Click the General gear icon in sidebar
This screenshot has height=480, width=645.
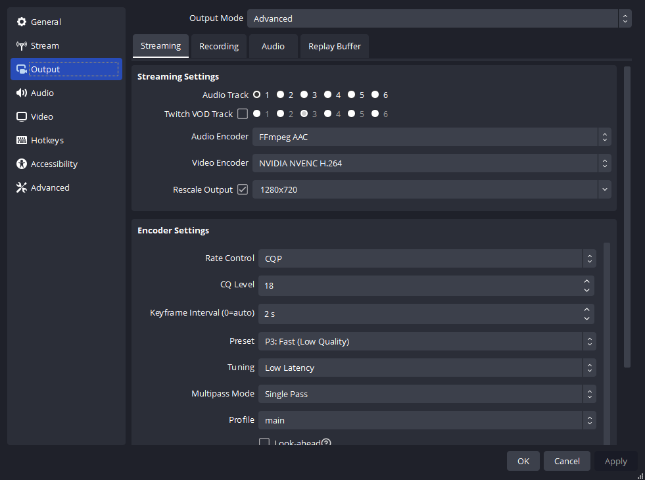coord(22,22)
